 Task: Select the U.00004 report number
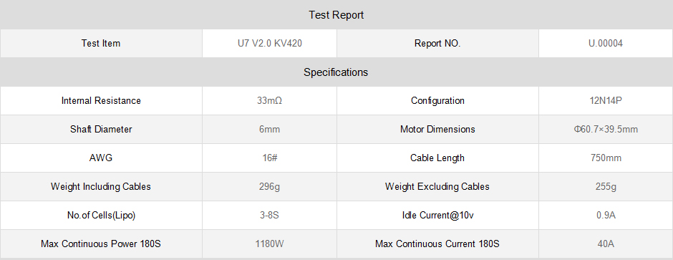pos(606,43)
